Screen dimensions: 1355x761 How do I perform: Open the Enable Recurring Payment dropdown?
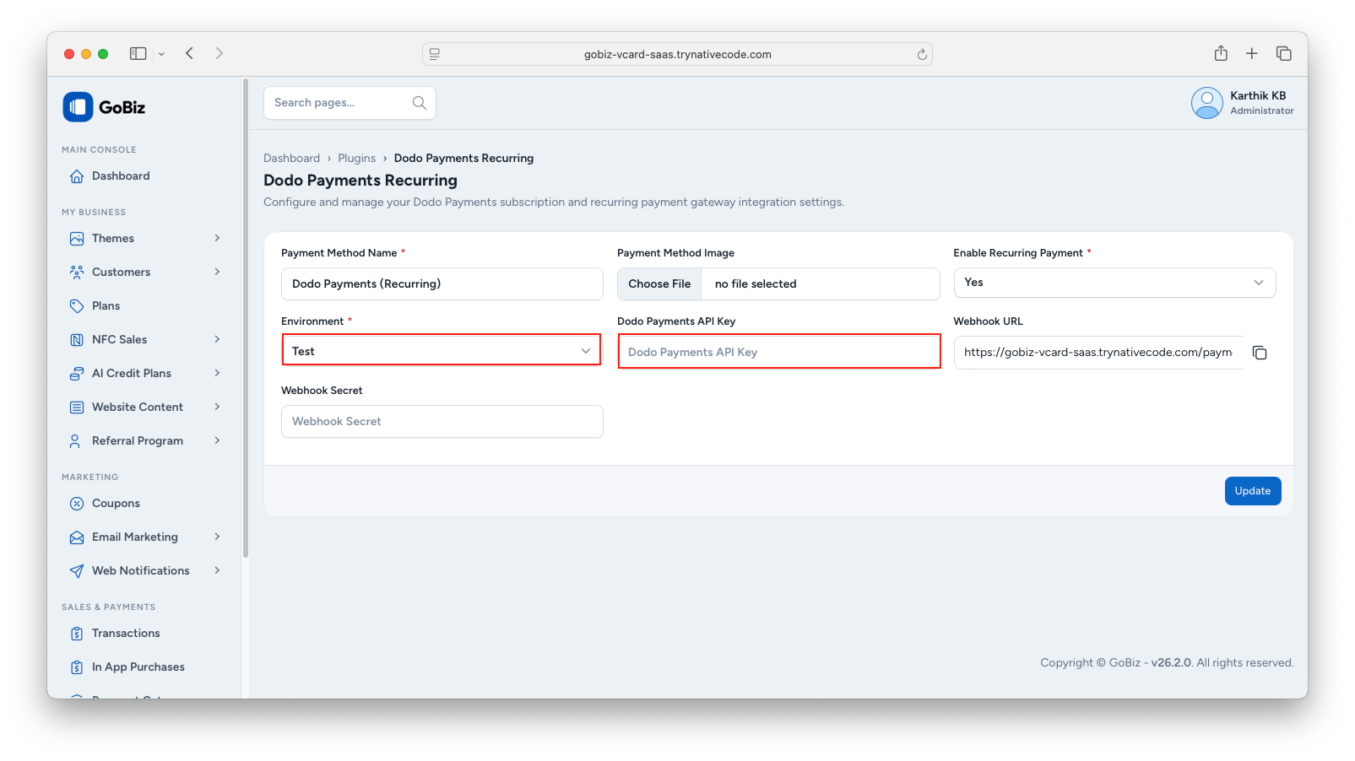[x=1114, y=283]
